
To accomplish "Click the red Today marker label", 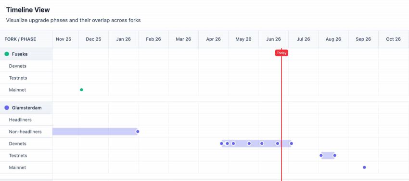I will (x=281, y=53).
